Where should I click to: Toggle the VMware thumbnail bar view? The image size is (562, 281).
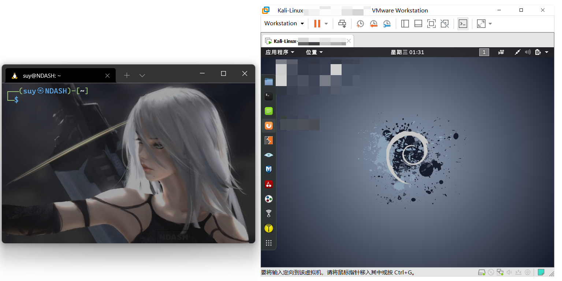pos(418,23)
